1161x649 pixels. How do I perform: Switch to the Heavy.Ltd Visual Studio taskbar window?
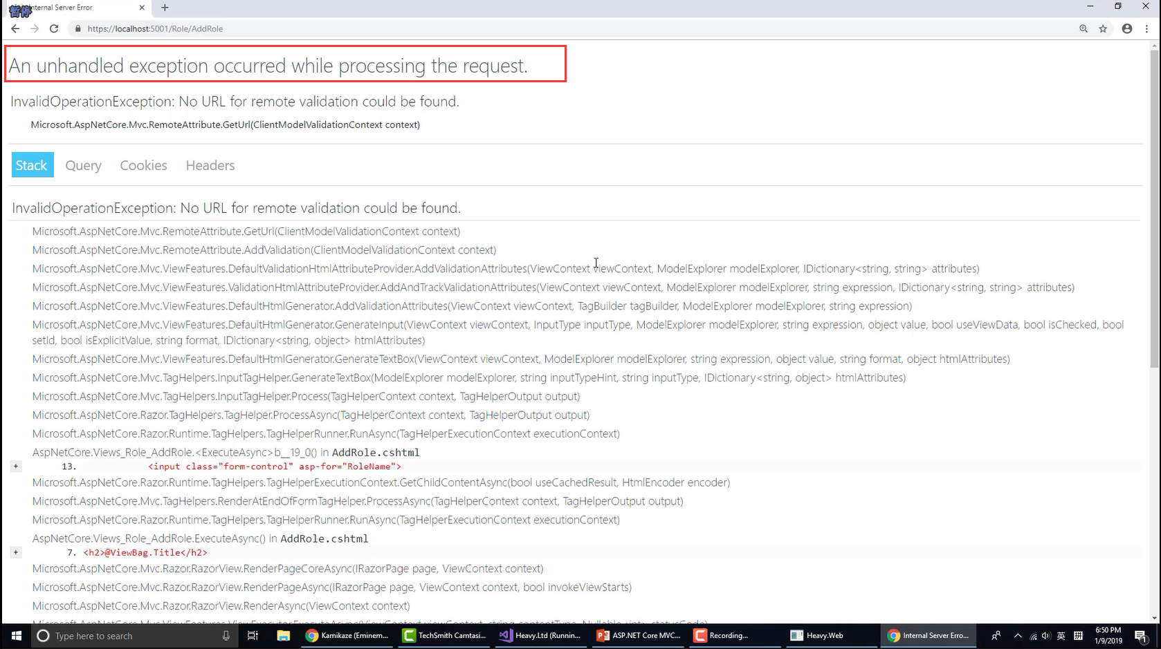pyautogui.click(x=540, y=635)
